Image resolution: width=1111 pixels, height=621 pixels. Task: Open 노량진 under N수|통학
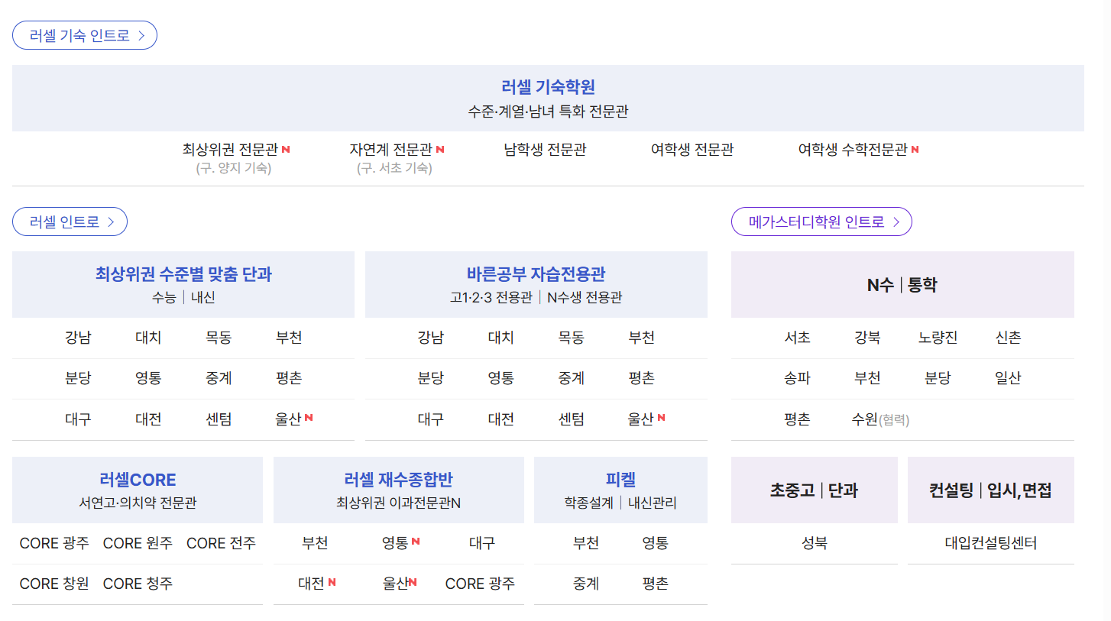point(938,337)
